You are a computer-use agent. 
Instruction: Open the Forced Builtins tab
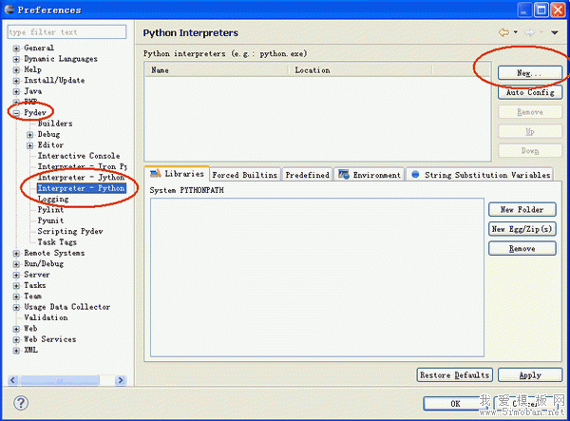coord(244,175)
